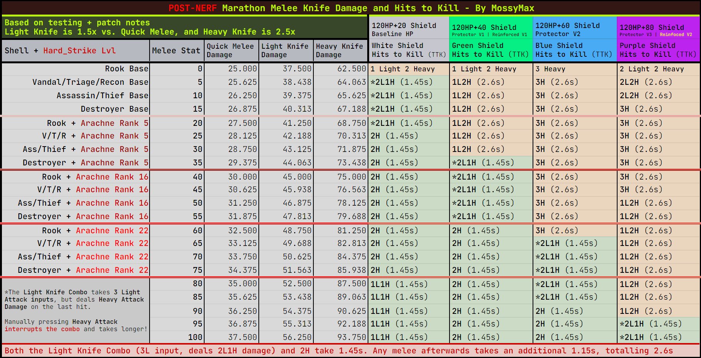
Task: Click the 'Destroyer + Arachne Rank 22' label
Action: [x=83, y=270]
